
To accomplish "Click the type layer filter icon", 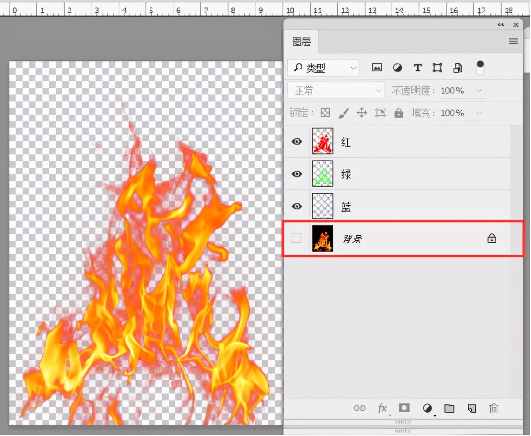I will pyautogui.click(x=417, y=68).
